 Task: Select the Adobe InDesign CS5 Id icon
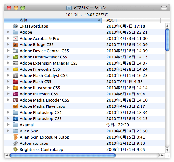click(15, 94)
